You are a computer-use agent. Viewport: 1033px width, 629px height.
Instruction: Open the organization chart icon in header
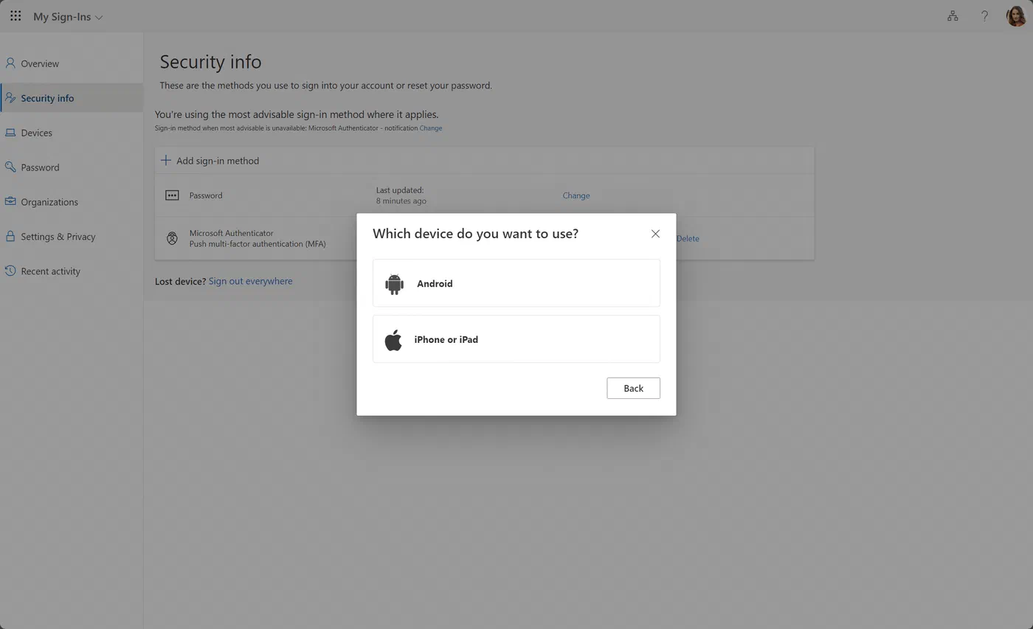point(953,16)
